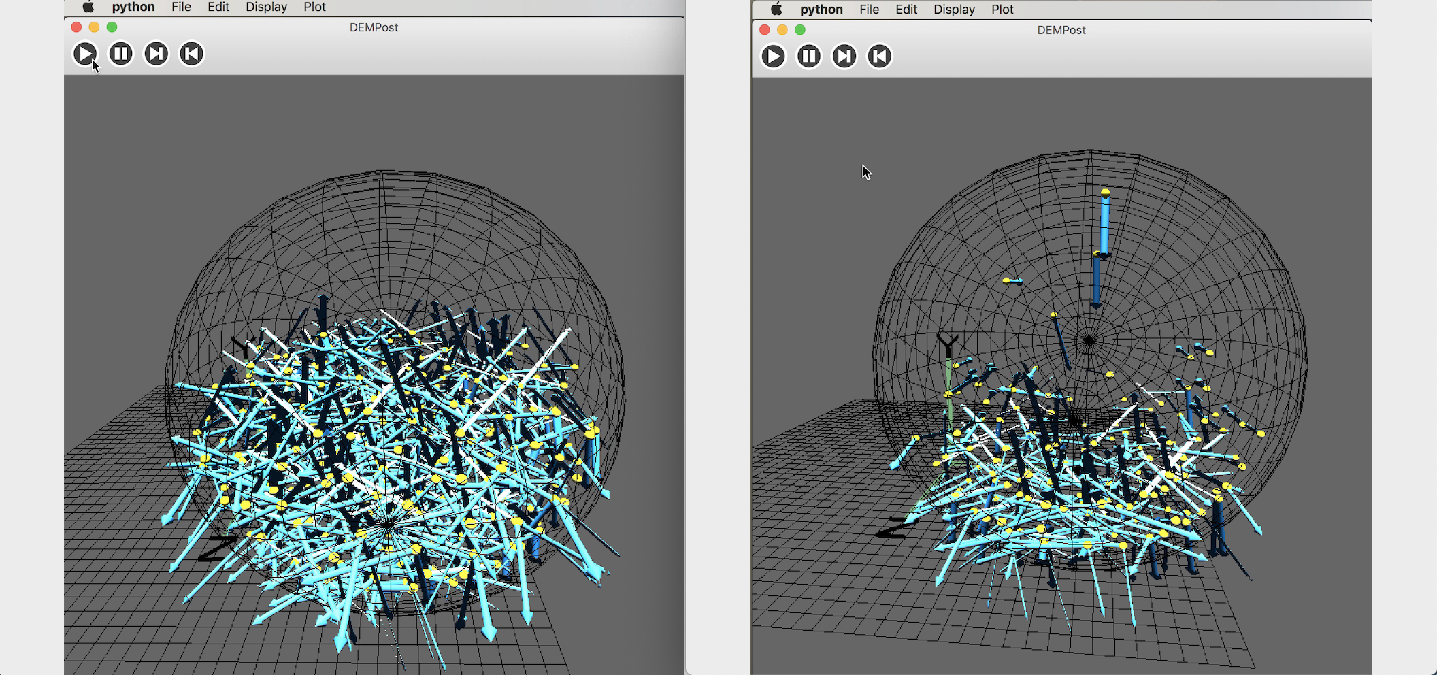1437x675 pixels.
Task: Maximize the right DEMPost window
Action: [x=799, y=30]
